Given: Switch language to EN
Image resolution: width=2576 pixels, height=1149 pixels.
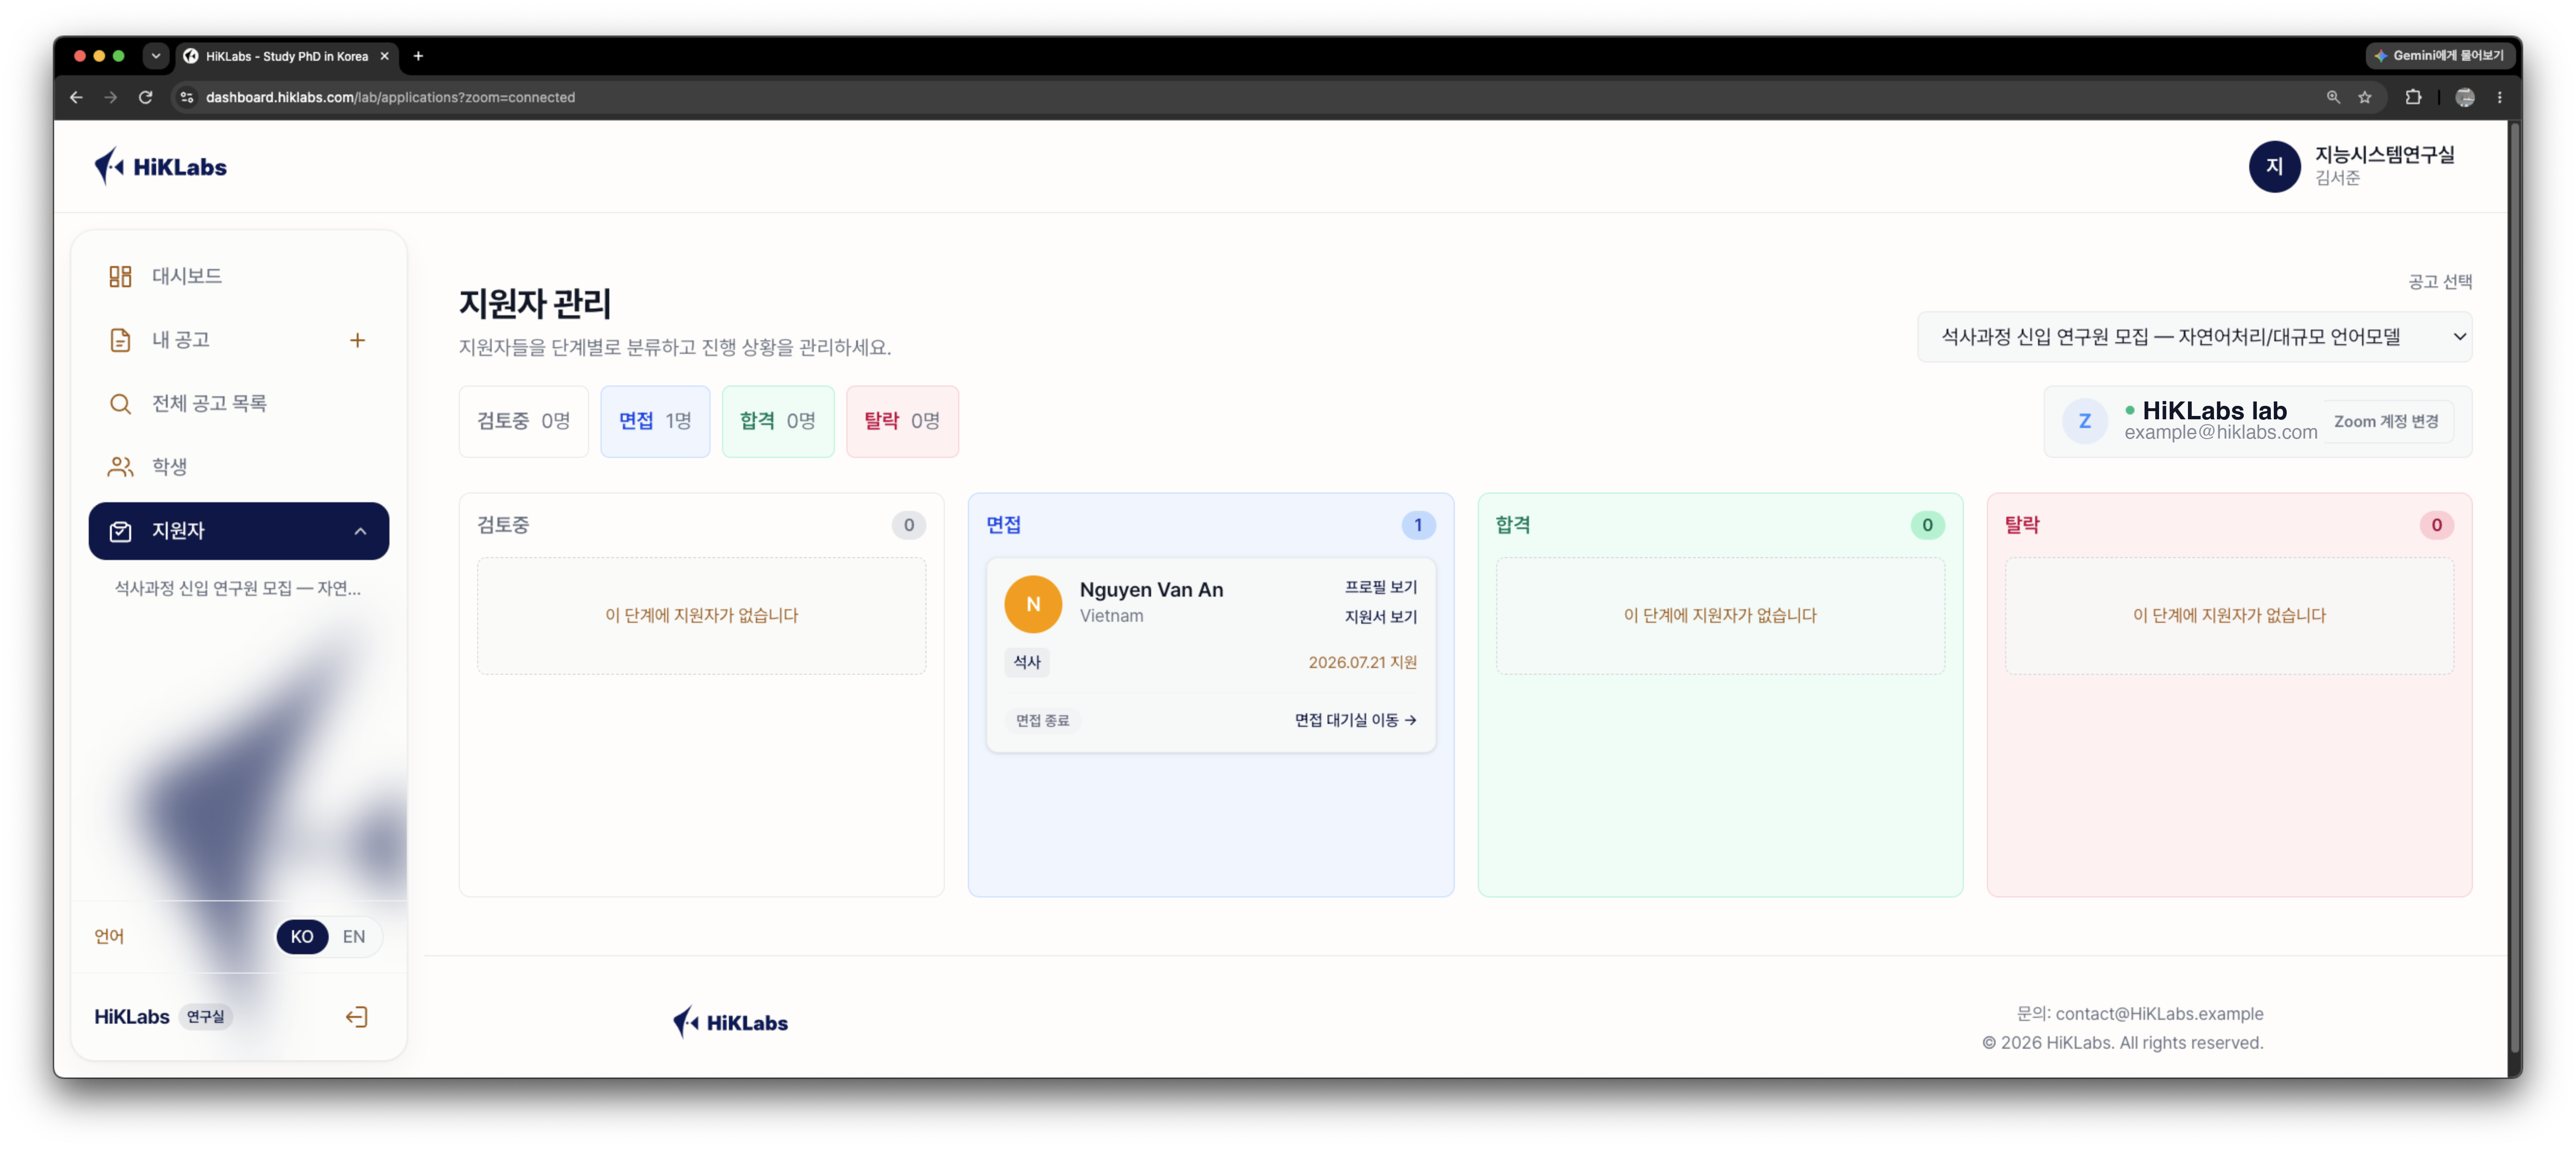Looking at the screenshot, I should coord(354,937).
